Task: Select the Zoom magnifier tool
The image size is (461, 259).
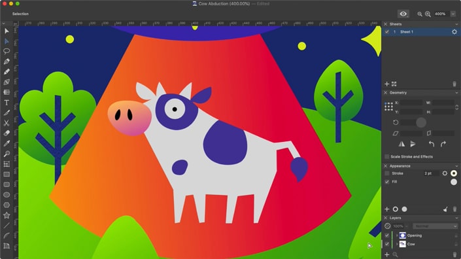Action: click(7, 154)
